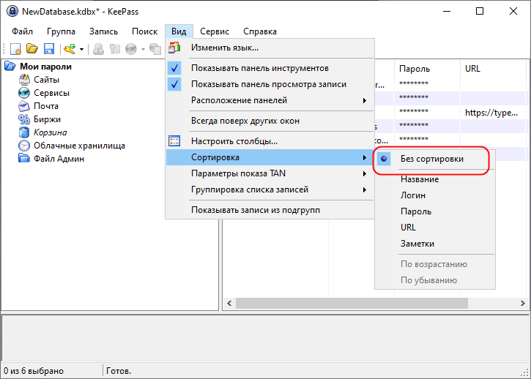Select Файл Админ group

(59, 159)
